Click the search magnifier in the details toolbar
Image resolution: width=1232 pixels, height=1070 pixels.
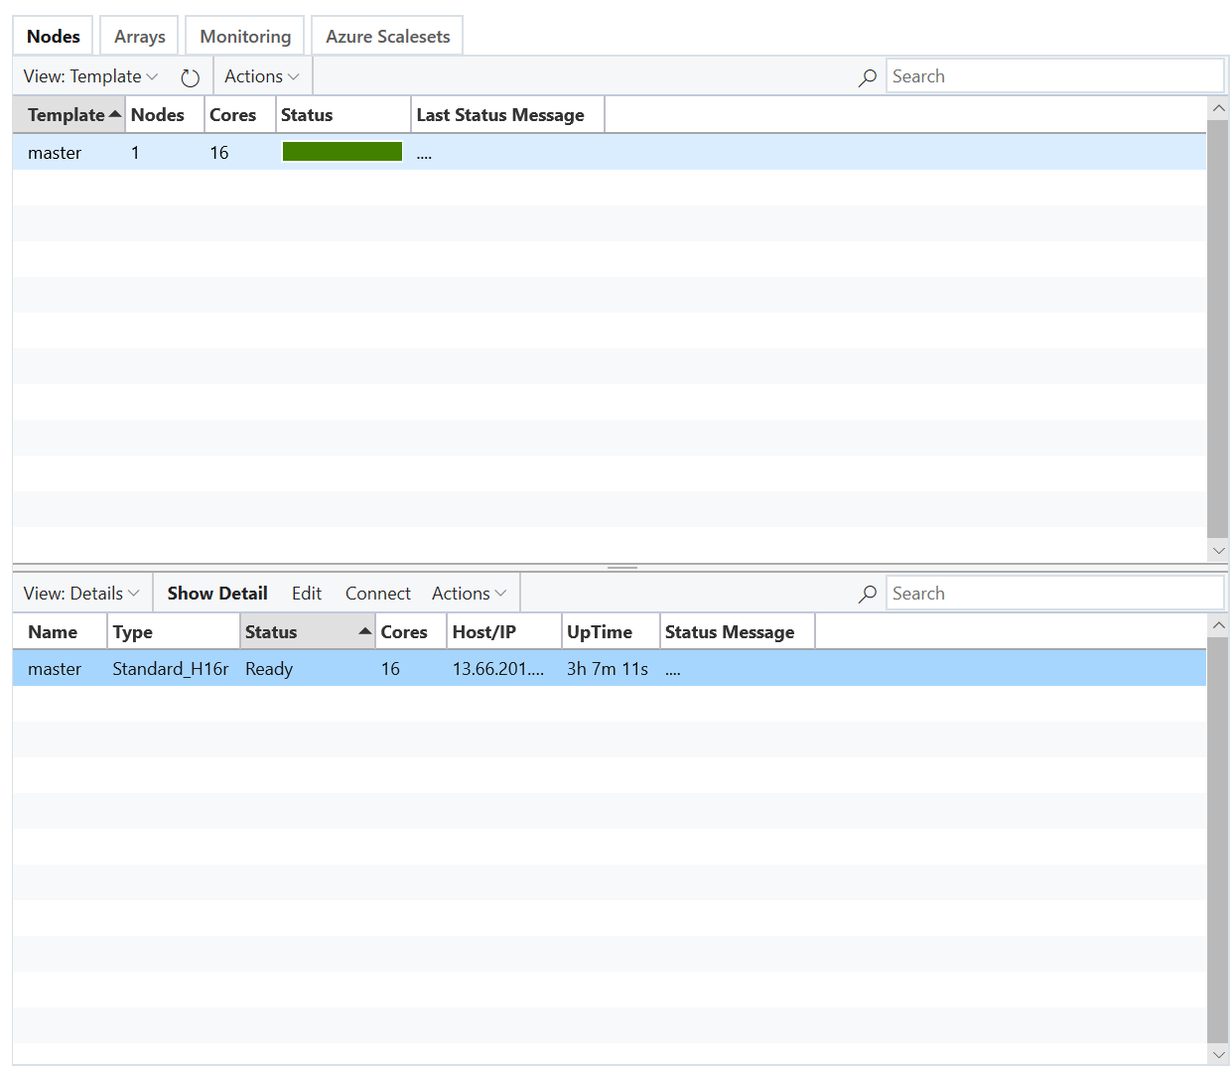click(868, 593)
